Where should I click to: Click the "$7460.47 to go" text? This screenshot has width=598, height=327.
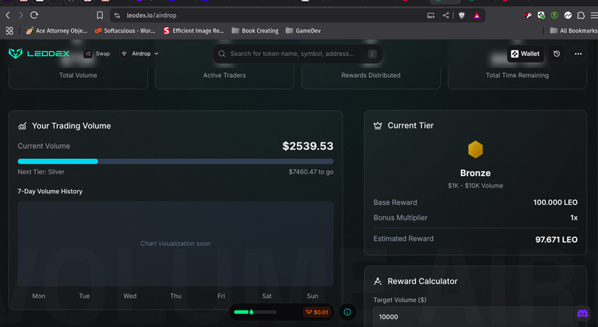(311, 172)
